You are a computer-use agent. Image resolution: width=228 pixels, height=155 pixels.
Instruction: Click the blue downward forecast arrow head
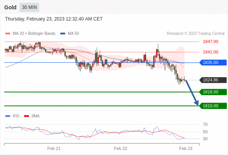[197, 103]
